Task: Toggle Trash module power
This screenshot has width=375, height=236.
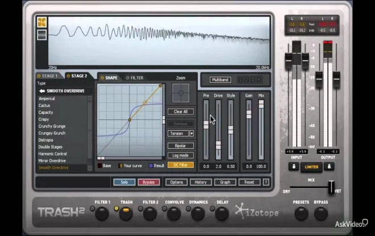Action: (116, 209)
